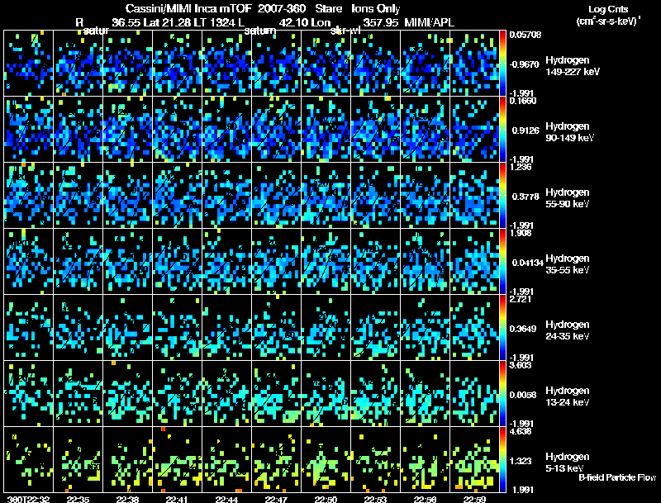This screenshot has height=503, width=661.
Task: Click the '22:56' time label
Action: (425, 499)
